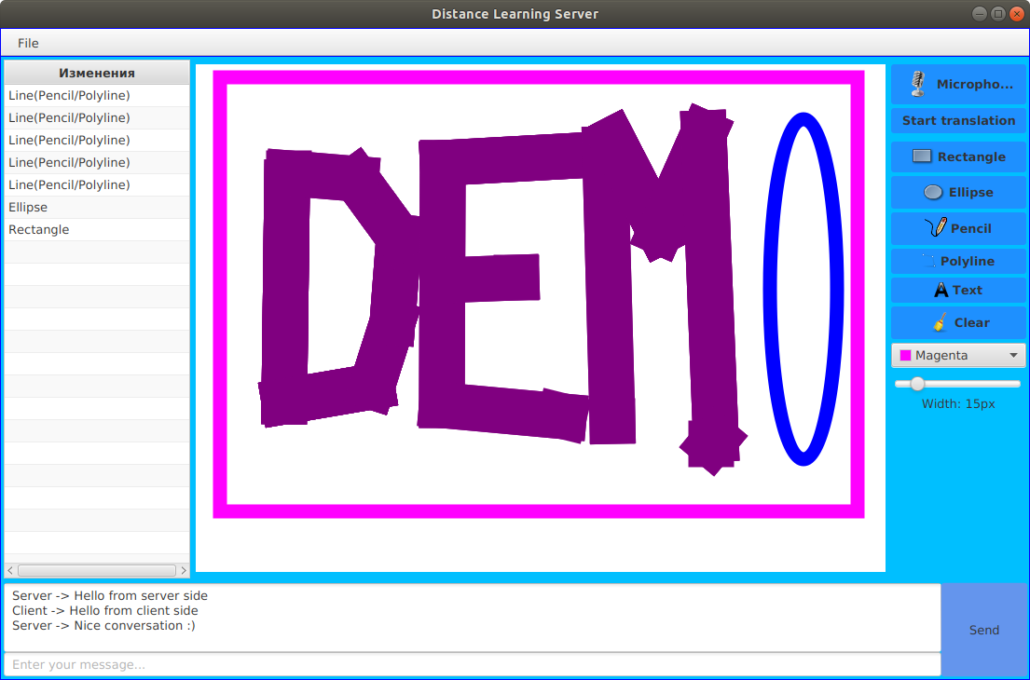
Task: Select the Ellipse shape tool icon
Action: tap(933, 193)
